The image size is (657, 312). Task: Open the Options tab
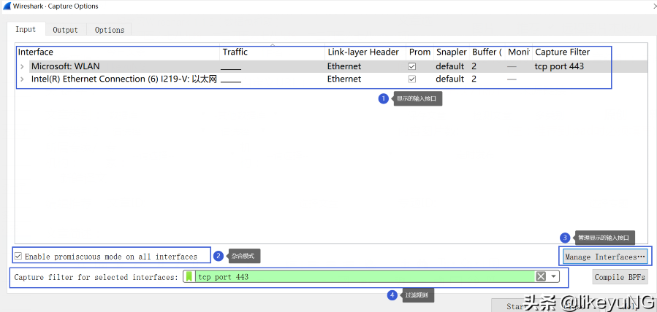(x=110, y=30)
